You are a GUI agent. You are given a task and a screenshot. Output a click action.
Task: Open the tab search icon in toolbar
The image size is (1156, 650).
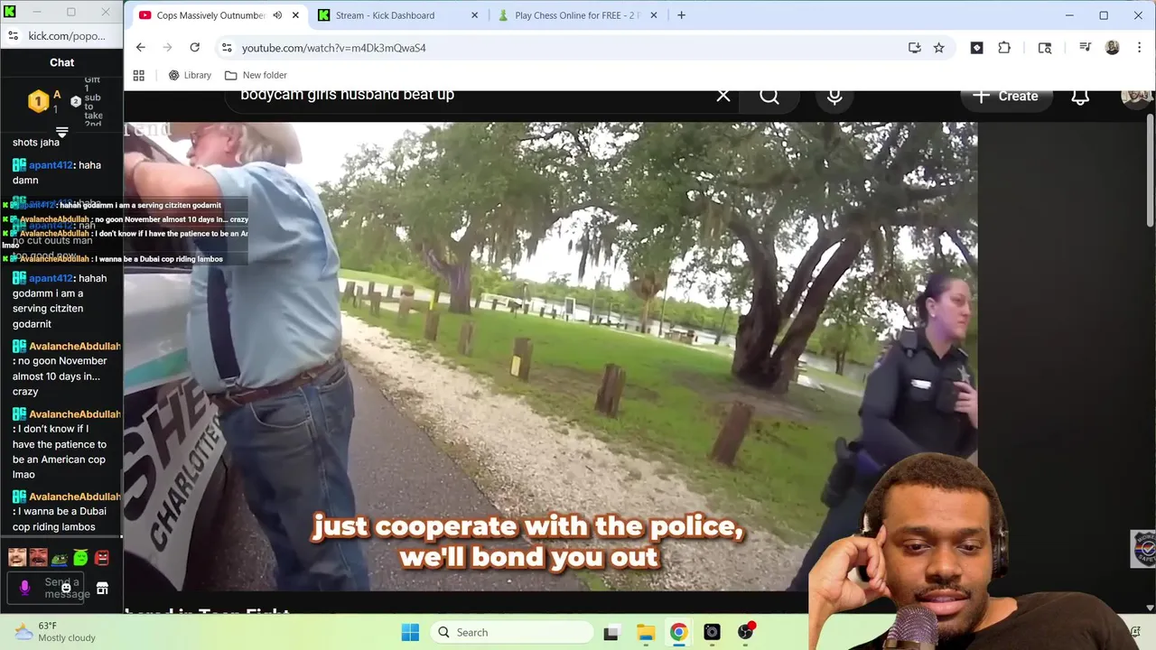[1045, 48]
